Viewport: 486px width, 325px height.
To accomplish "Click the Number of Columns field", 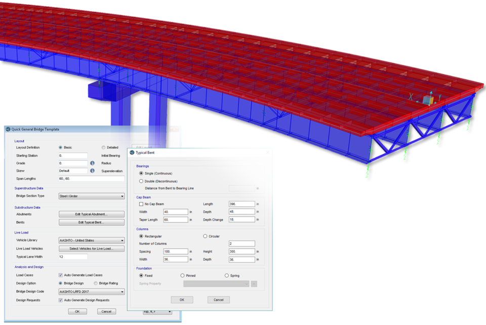I will point(241,243).
